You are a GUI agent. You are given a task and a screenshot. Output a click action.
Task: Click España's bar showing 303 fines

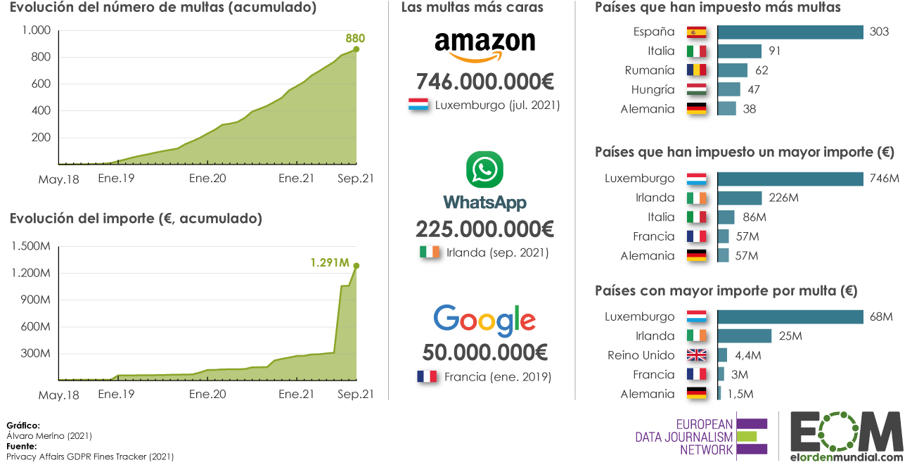pos(790,32)
